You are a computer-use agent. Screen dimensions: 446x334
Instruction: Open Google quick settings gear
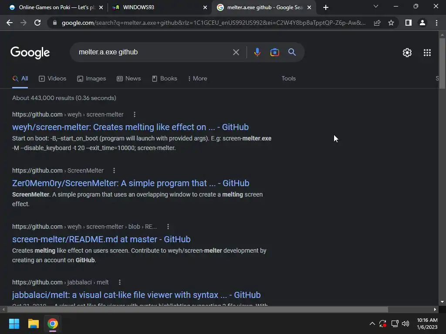point(407,53)
